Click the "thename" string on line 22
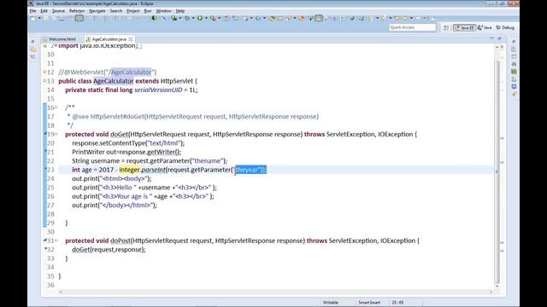The image size is (547, 307). (208, 161)
